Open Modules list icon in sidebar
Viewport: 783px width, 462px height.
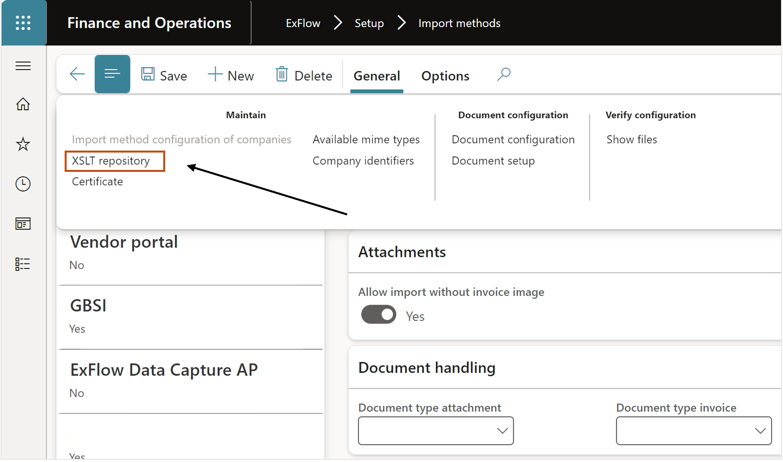[x=23, y=264]
